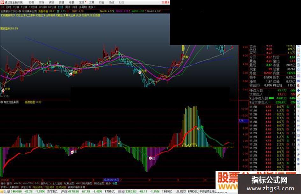
Task: Open the 窗口 tab at bottom left
Action: pos(10,183)
